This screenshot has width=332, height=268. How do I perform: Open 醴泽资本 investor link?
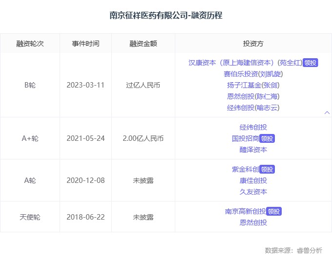coord(253,150)
